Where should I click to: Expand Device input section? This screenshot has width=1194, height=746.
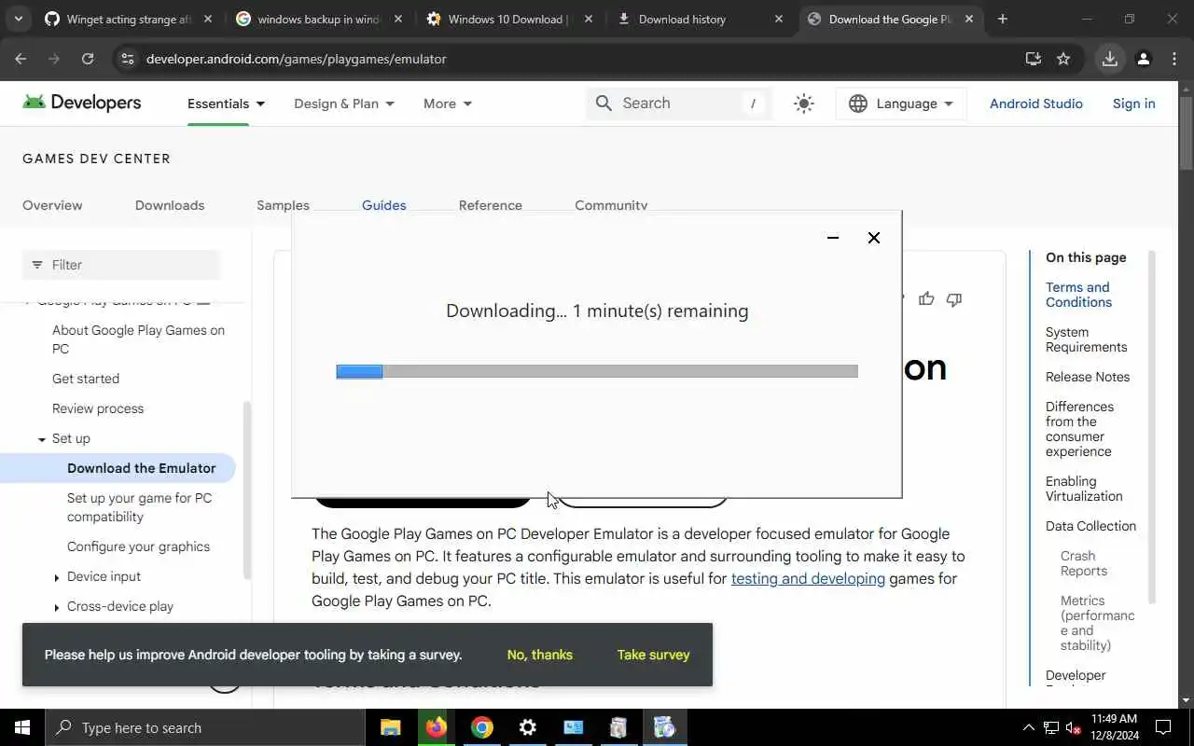pos(57,577)
